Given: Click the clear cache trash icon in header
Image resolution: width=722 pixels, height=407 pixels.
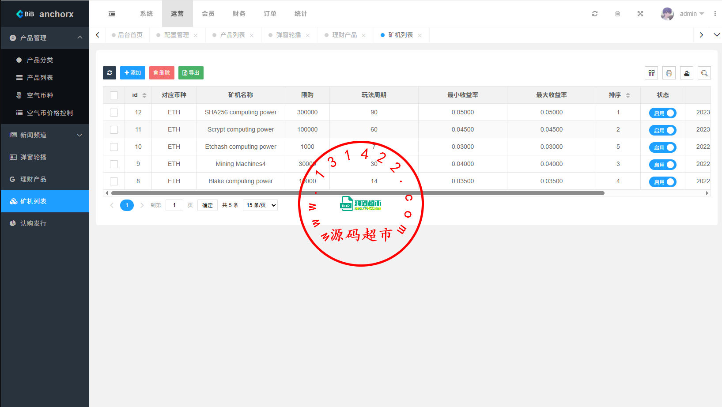Looking at the screenshot, I should point(617,13).
